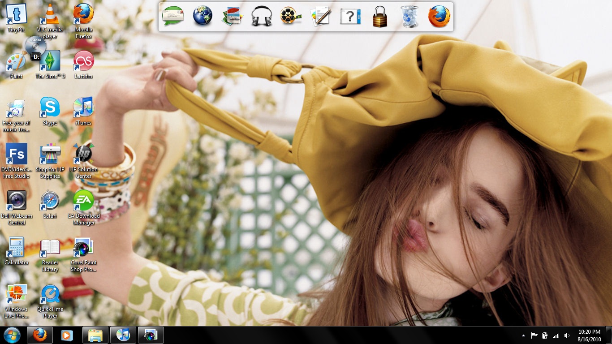Open the Windows Start menu
Screen dimensions: 612x344
pos(12,335)
